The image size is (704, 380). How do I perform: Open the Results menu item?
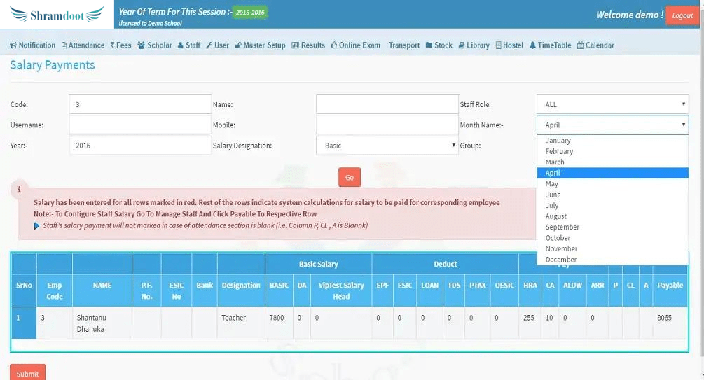pyautogui.click(x=308, y=45)
